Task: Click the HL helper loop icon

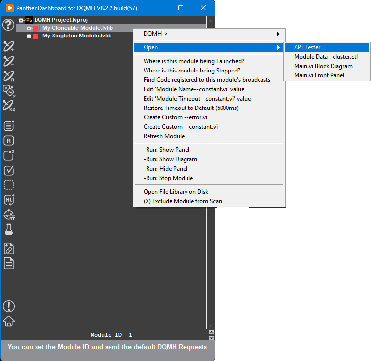Action: click(x=9, y=200)
